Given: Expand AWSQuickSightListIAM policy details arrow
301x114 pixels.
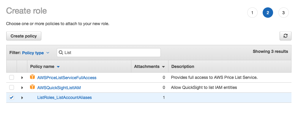Looking at the screenshot, I should tap(22, 88).
